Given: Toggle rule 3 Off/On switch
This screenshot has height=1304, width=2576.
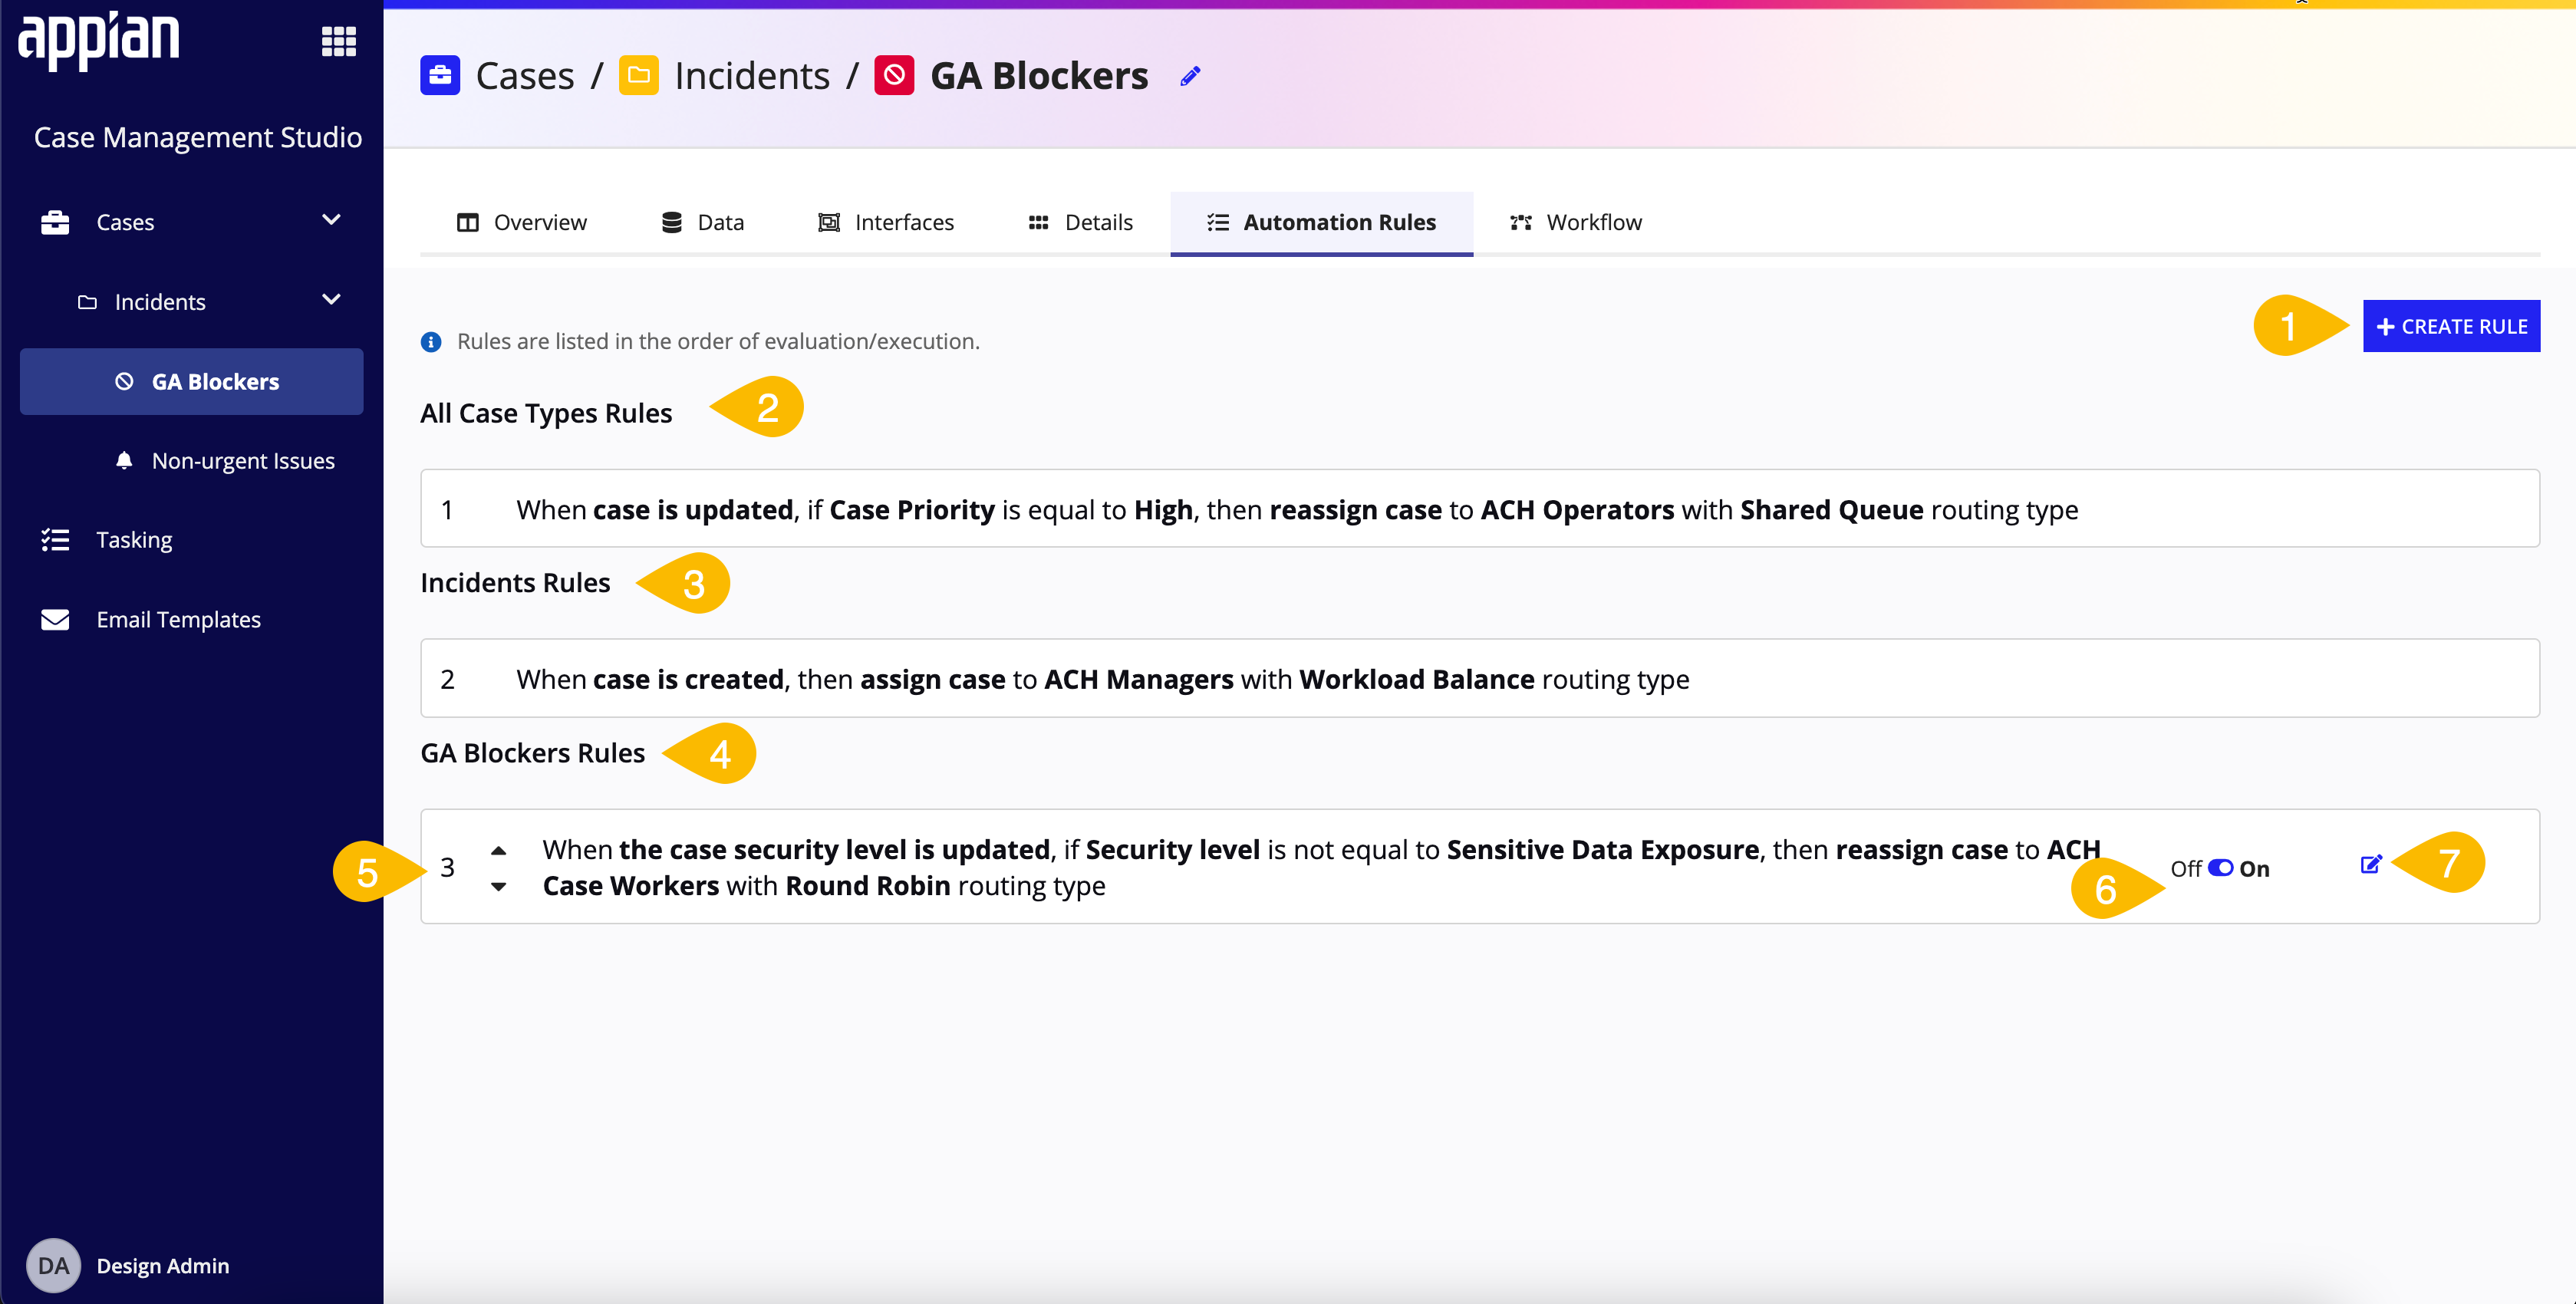Looking at the screenshot, I should pos(2220,868).
